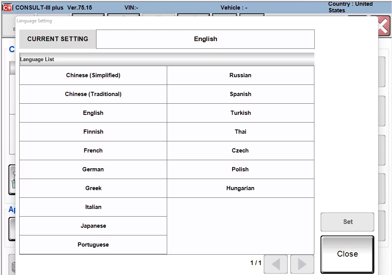Select Chinese (Simplified) from the language list
Screen dimensions: 392x275
pyautogui.click(x=93, y=75)
